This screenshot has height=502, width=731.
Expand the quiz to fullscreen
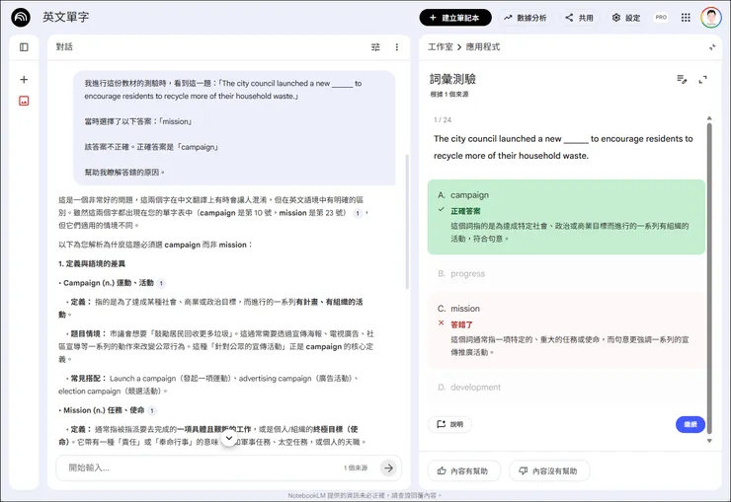(x=703, y=80)
